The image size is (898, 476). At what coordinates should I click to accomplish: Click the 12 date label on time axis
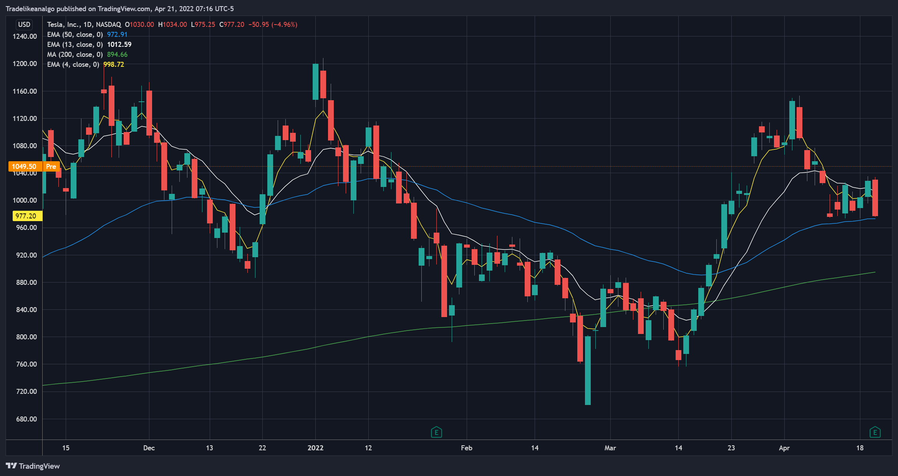pos(368,448)
